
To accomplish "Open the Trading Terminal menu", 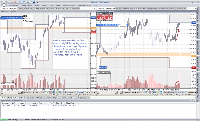I will tap(26, 6).
